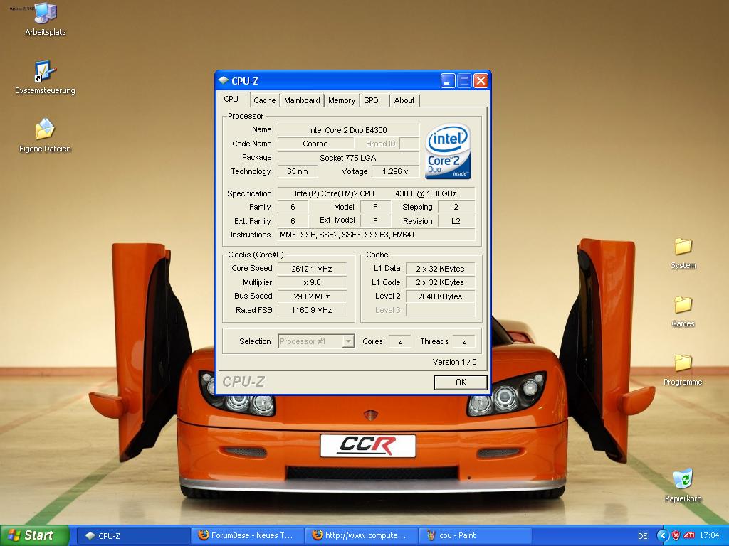Screen dimensions: 729x546
Task: Switch to the Mainboard tab
Action: tap(302, 100)
